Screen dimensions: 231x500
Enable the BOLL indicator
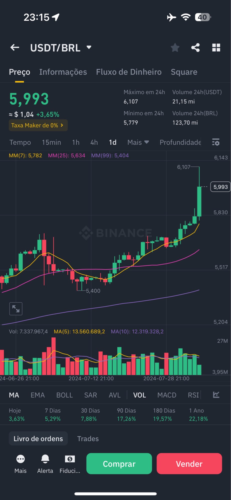[65, 395]
